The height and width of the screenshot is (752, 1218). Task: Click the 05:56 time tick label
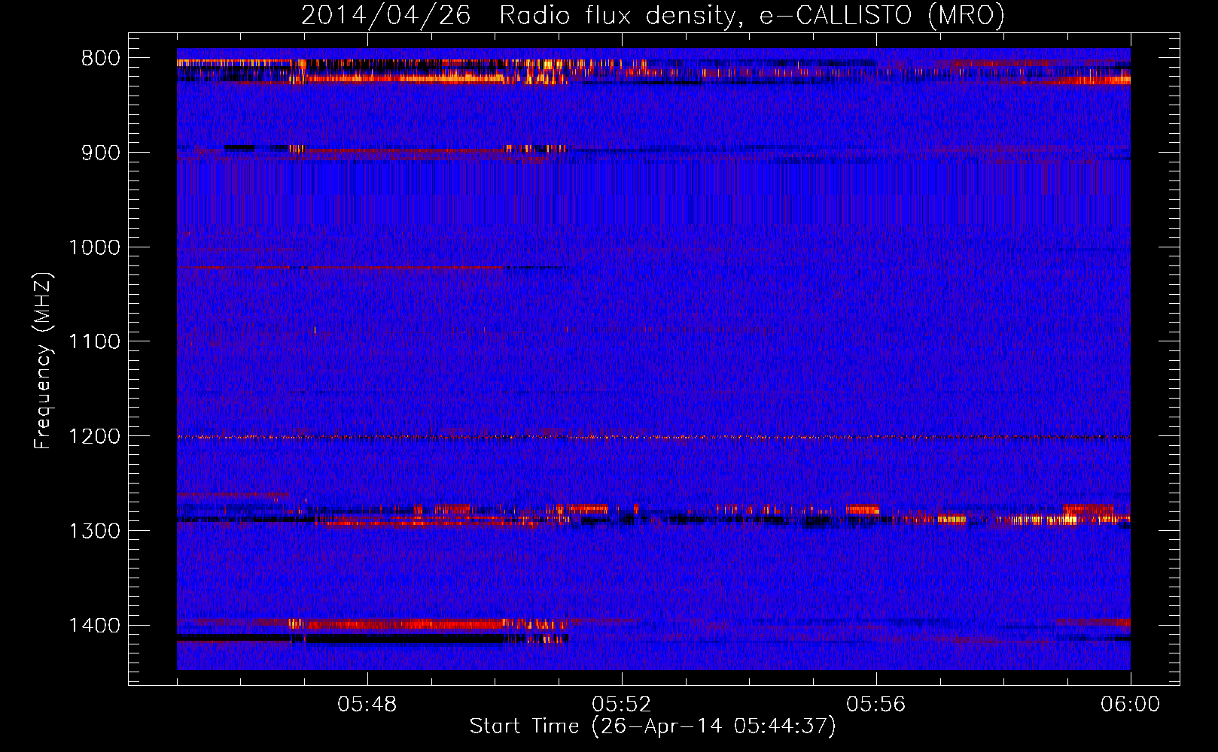coord(876,705)
